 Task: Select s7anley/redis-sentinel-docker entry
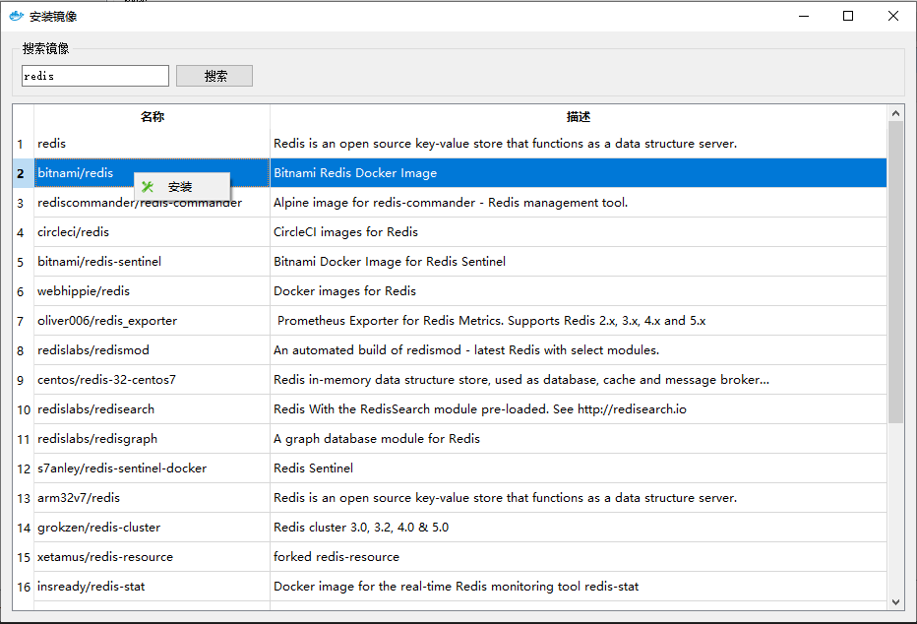coord(153,468)
